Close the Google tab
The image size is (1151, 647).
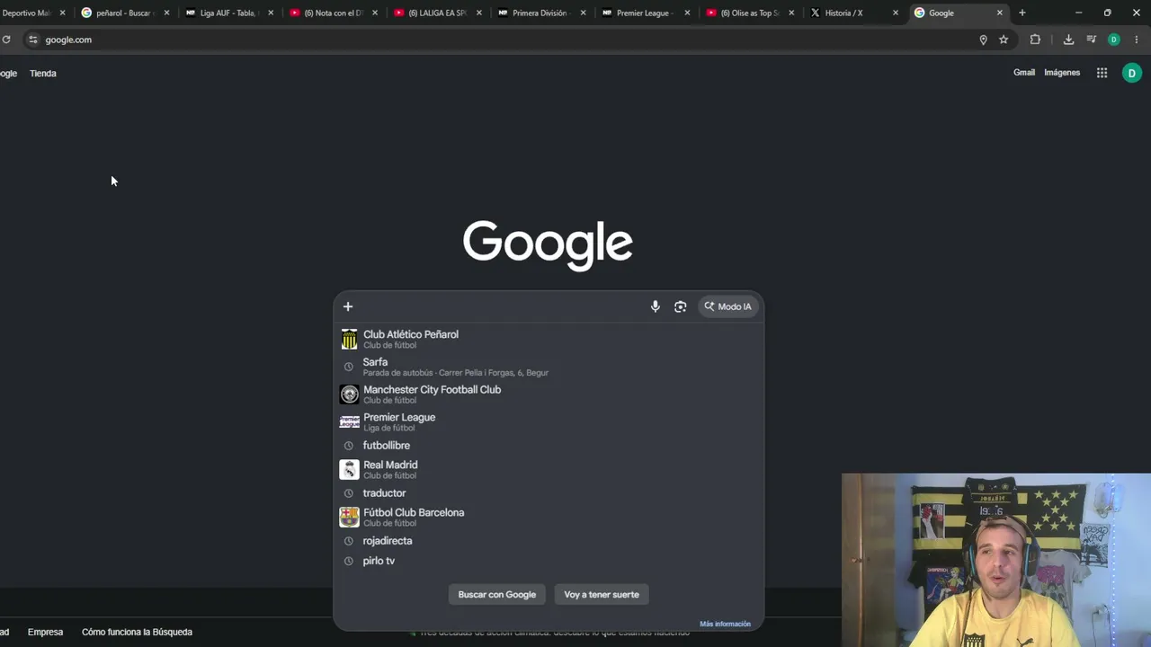click(x=999, y=13)
